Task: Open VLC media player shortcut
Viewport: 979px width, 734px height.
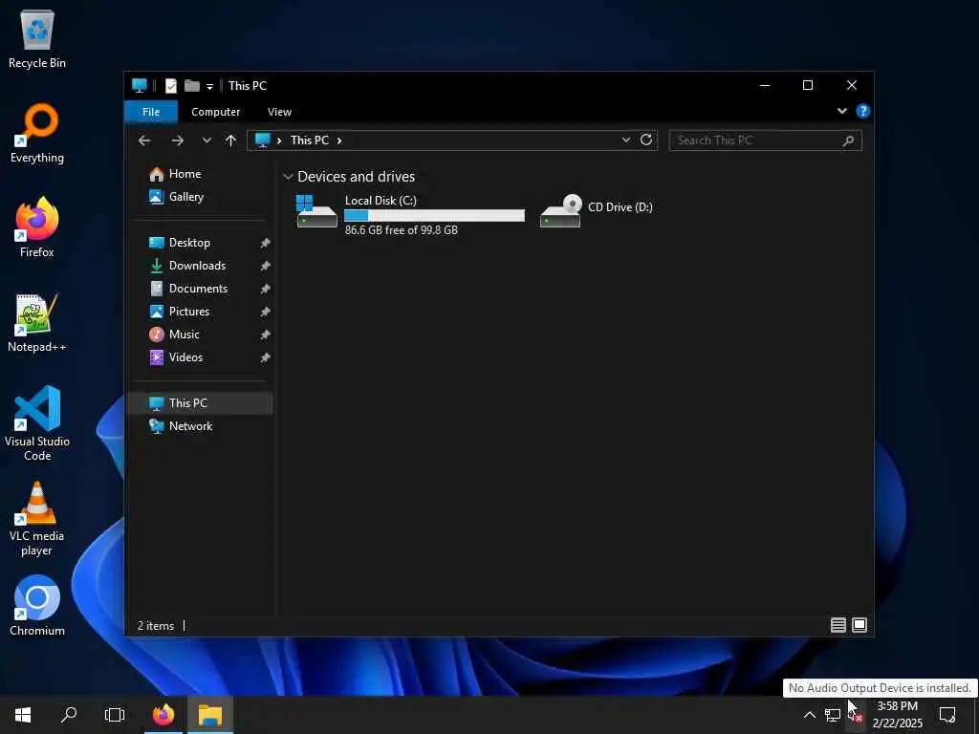Action: click(x=37, y=518)
